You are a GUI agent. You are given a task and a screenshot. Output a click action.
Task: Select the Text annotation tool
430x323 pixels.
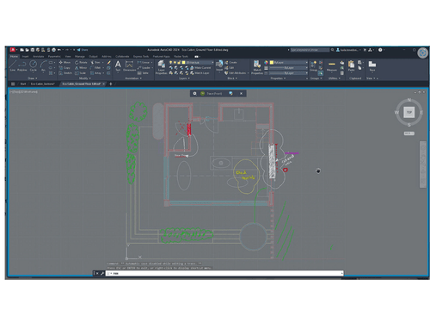point(118,65)
